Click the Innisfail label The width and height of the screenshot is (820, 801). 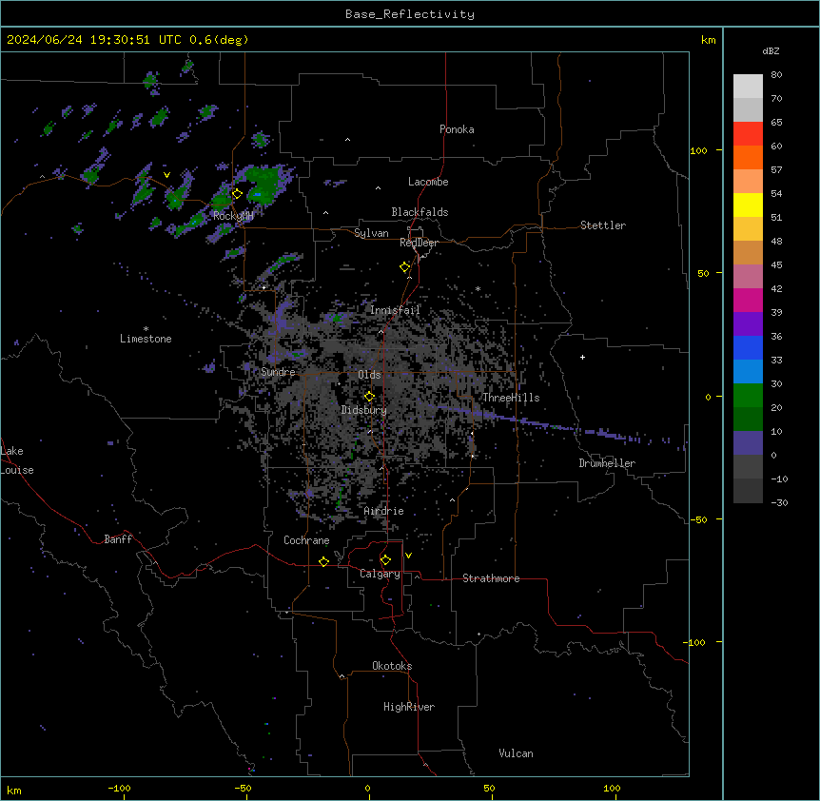point(395,310)
